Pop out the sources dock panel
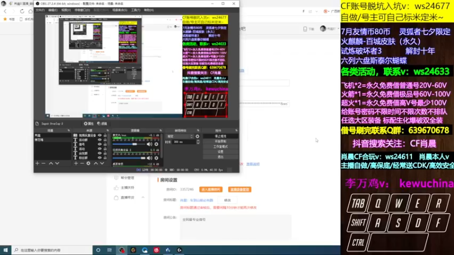 click(108, 131)
